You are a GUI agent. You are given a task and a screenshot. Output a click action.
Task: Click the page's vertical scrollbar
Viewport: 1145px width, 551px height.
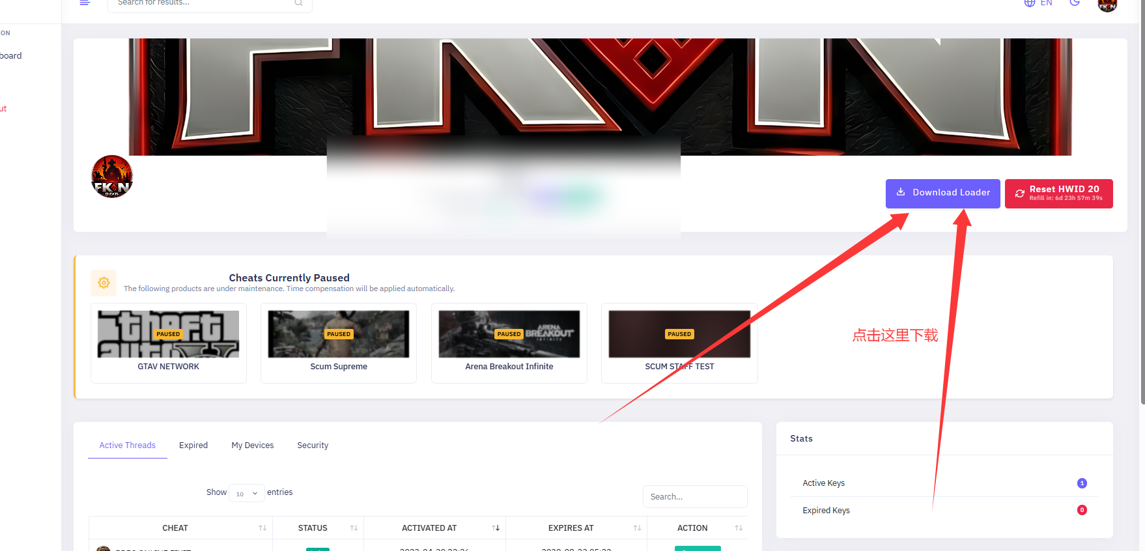[x=1142, y=202]
